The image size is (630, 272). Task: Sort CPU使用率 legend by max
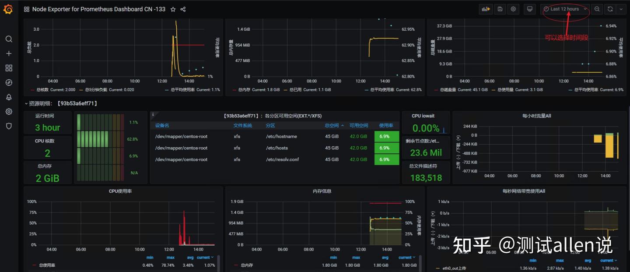click(x=171, y=258)
